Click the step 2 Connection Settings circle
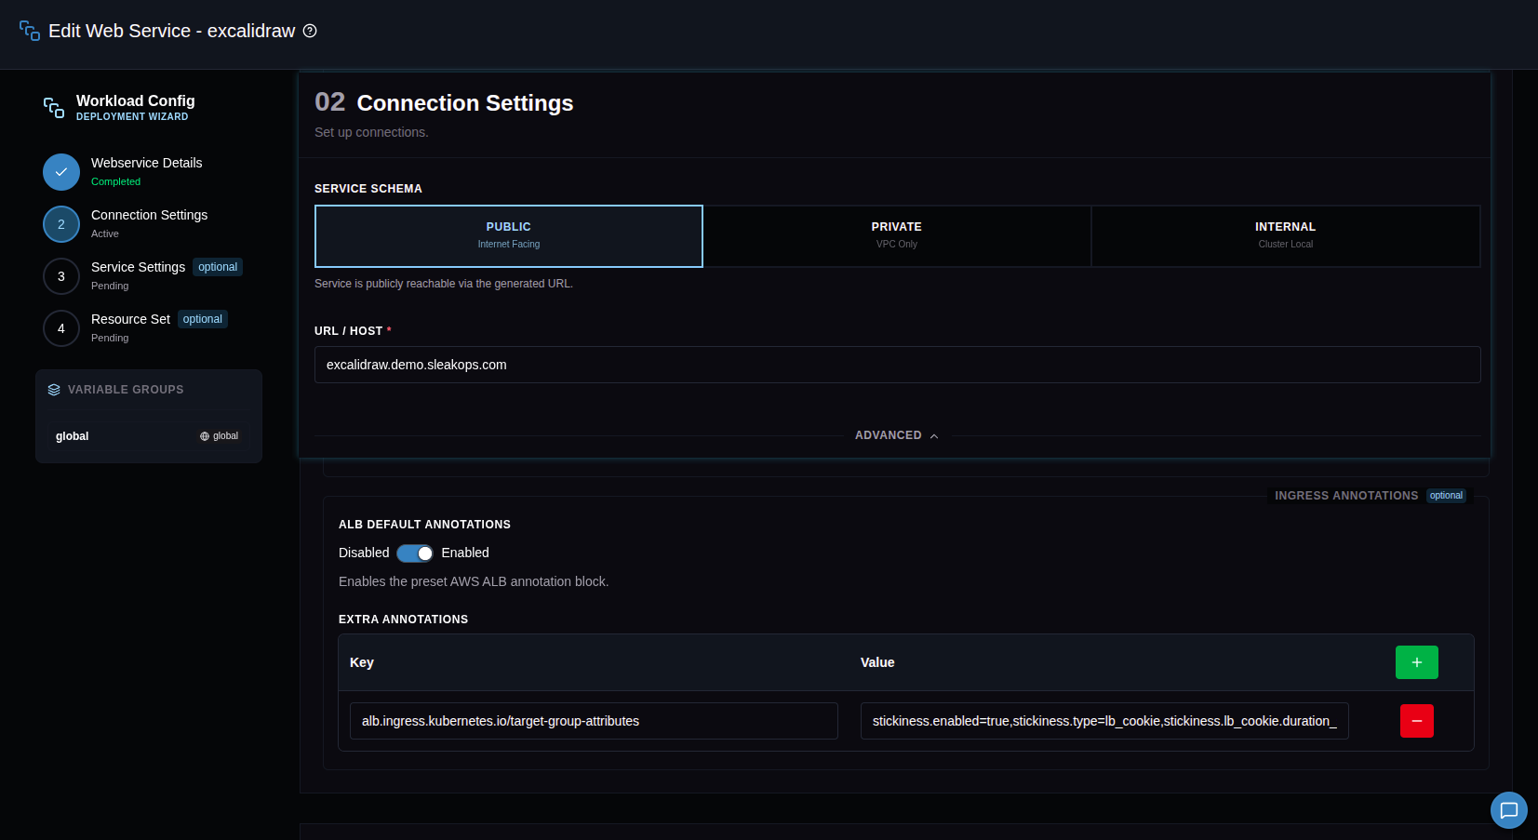This screenshot has height=840, width=1538. 61,224
